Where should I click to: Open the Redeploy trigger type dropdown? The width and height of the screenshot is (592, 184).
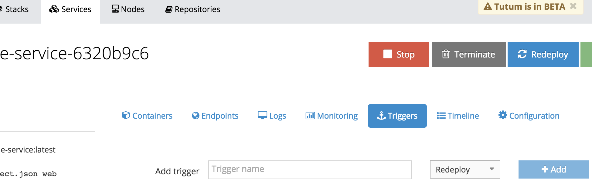(465, 169)
